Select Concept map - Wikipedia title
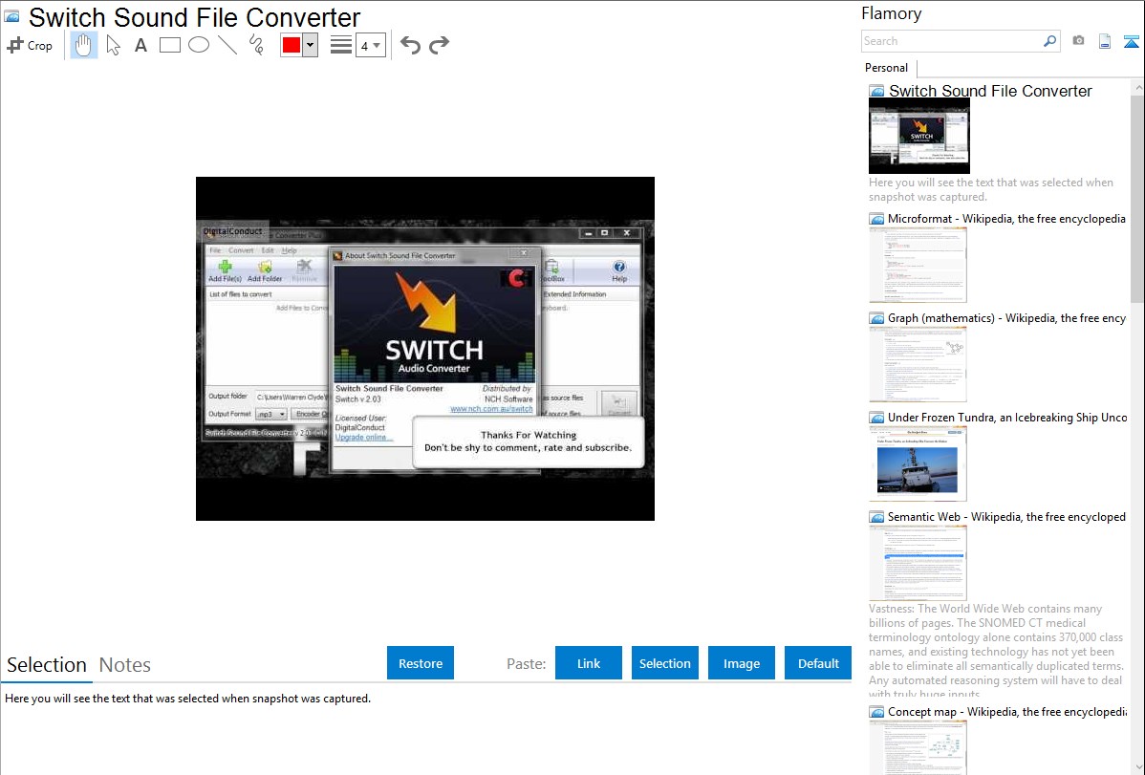1145x775 pixels. point(1006,711)
